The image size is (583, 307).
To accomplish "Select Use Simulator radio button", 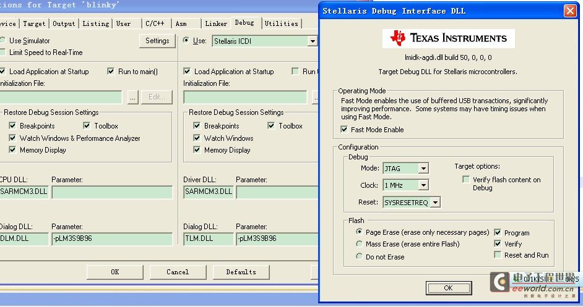I will pos(2,40).
